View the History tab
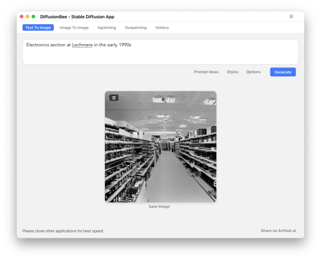321x260 pixels. [x=162, y=27]
